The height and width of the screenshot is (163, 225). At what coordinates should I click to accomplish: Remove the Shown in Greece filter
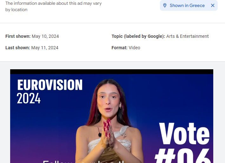click(x=213, y=5)
